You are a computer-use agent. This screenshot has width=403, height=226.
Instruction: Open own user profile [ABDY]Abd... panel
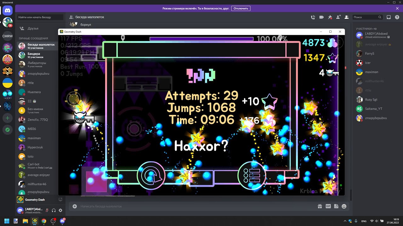[x=30, y=210]
